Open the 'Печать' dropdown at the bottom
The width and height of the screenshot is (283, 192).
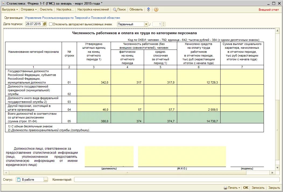pyautogui.click(x=232, y=188)
